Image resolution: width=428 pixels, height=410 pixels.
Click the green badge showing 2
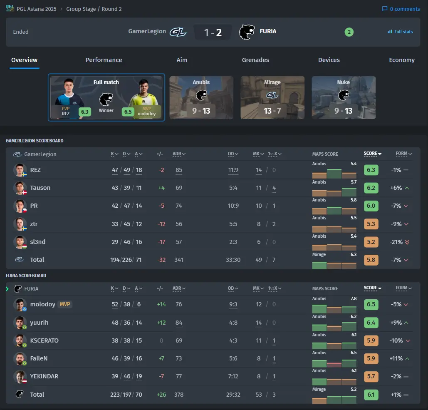click(x=349, y=32)
